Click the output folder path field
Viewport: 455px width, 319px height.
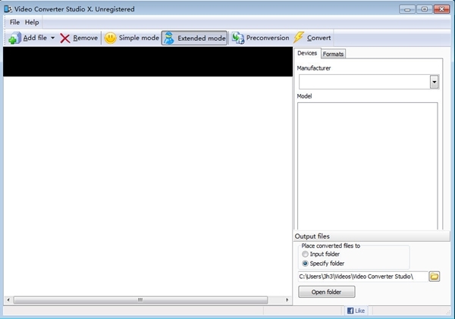(x=362, y=277)
